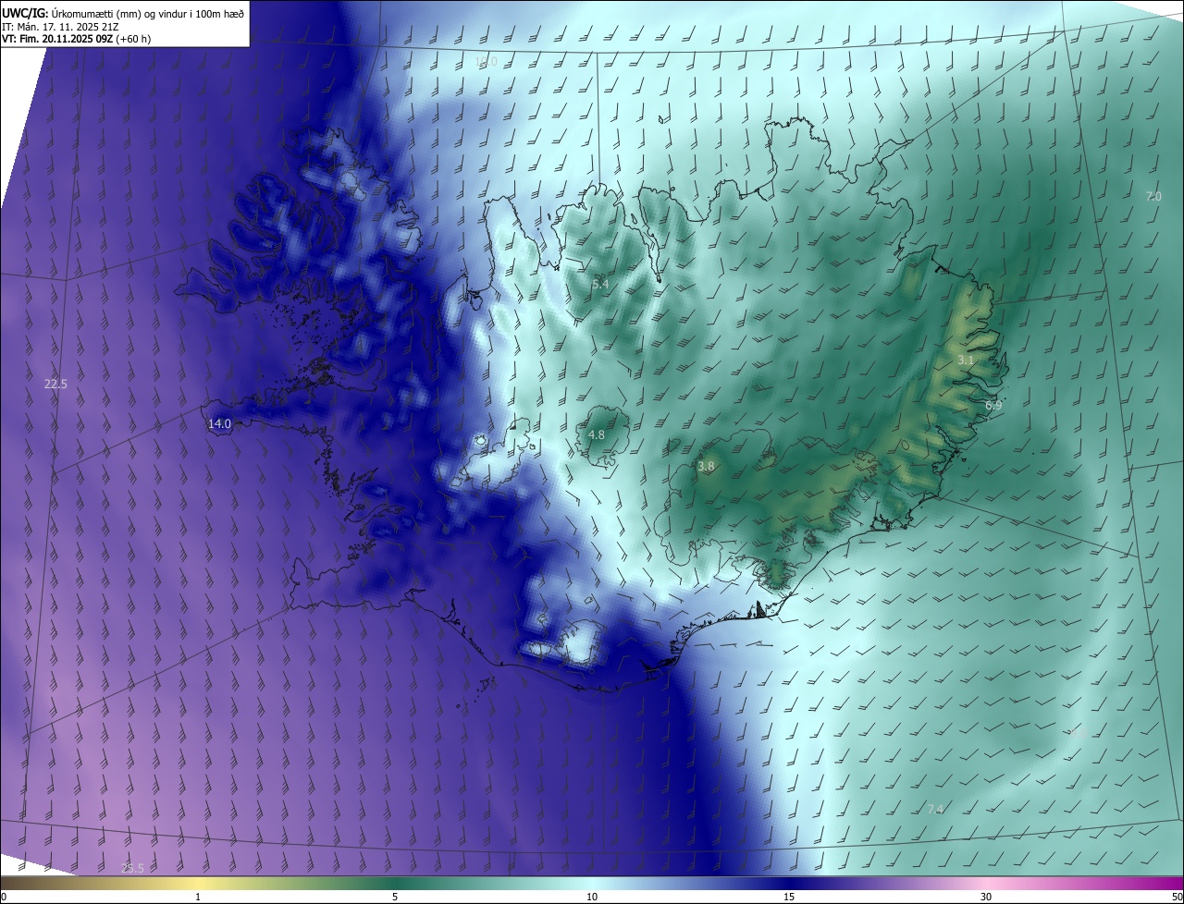The image size is (1184, 904).
Task: Click the colorbar tick label '15'
Action: point(789,898)
